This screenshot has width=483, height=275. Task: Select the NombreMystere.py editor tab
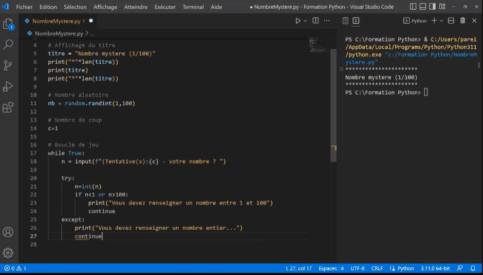pos(57,21)
